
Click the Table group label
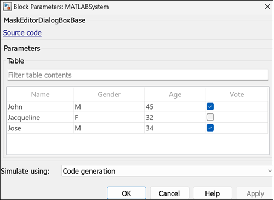pos(16,61)
